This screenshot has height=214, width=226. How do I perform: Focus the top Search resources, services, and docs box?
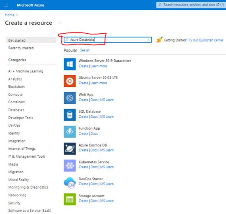click(191, 5)
